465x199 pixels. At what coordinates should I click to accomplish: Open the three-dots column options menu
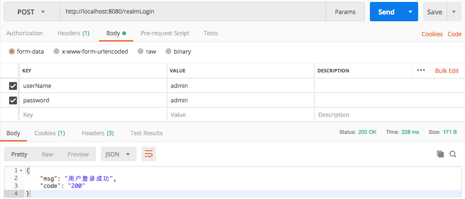[421, 71]
